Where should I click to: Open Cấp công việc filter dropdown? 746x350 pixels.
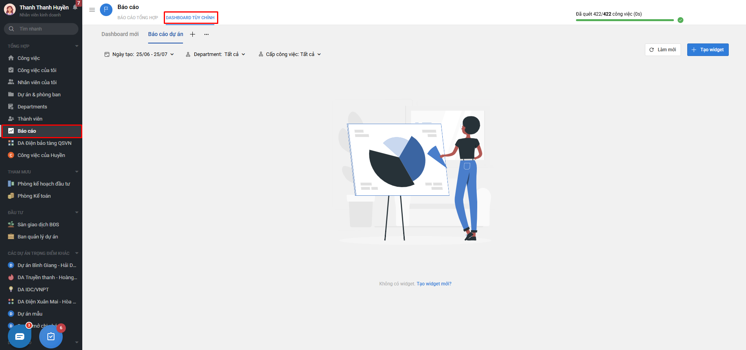[x=290, y=54]
